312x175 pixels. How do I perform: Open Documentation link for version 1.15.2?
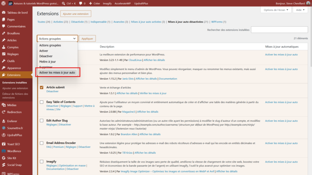point(168,79)
